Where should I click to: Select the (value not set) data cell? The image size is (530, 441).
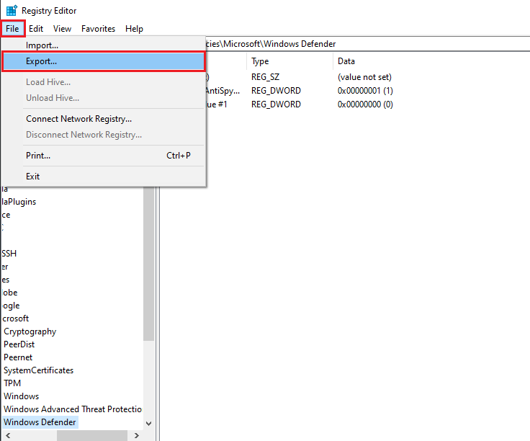pos(364,77)
